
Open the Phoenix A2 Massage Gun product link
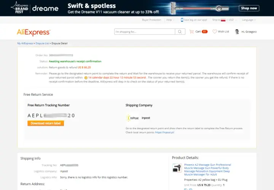tap(207, 169)
